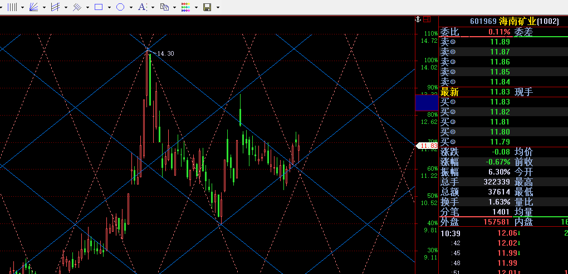The height and width of the screenshot is (274, 568).
Task: Click stock code 601969
Action: pos(483,21)
